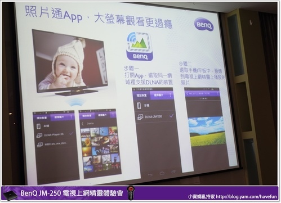This screenshot has height=203, width=281.
Task: Click the BenQ logo on the slide corner
Action: (x=204, y=24)
